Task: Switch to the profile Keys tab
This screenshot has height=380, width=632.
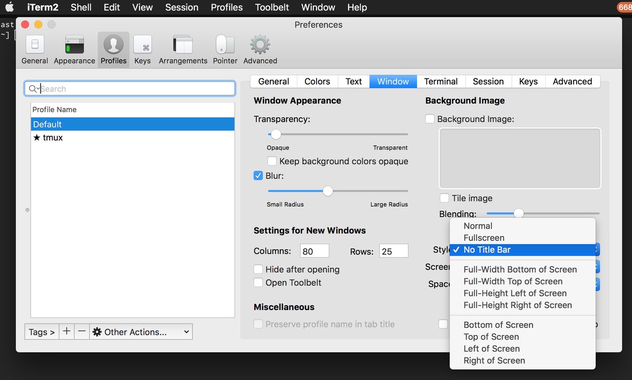Action: coord(528,82)
